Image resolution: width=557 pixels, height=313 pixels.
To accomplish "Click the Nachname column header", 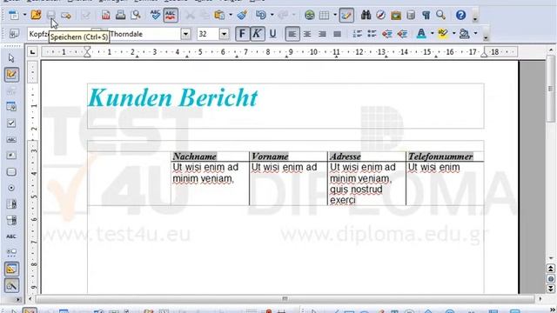I will pos(194,156).
